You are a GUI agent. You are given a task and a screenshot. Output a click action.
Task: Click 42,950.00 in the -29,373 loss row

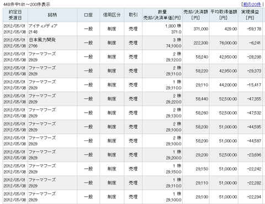pos(228,71)
